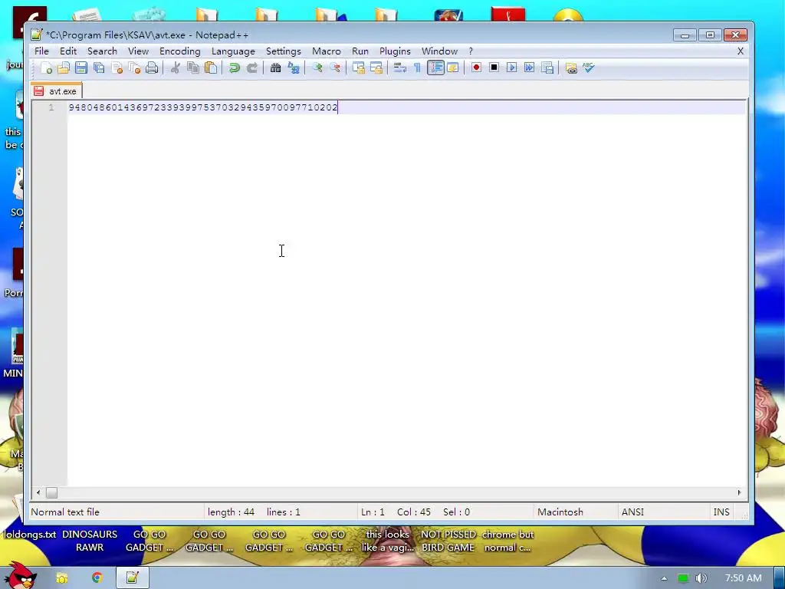The width and height of the screenshot is (785, 589).
Task: Toggle word wrap toolbar button
Action: click(x=399, y=67)
